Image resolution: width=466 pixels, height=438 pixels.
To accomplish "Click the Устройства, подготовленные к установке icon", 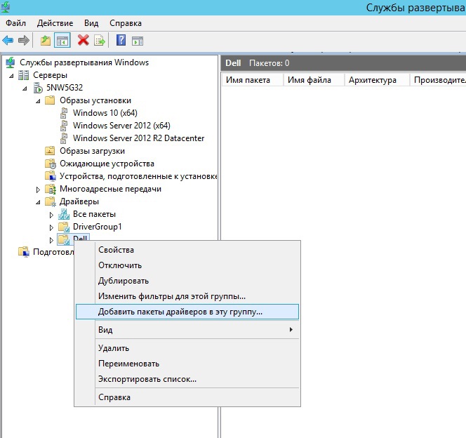I will (51, 176).
